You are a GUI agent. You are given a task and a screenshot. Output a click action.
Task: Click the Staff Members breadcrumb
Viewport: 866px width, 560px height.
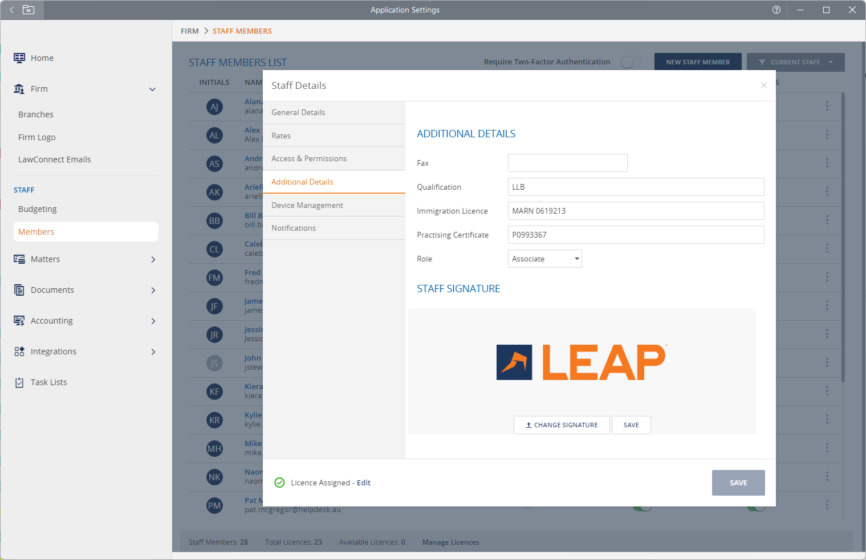(242, 31)
